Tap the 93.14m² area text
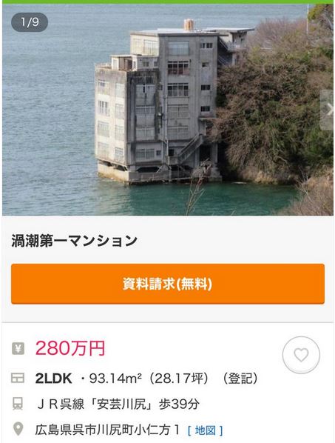The height and width of the screenshot is (443, 335). (x=115, y=379)
